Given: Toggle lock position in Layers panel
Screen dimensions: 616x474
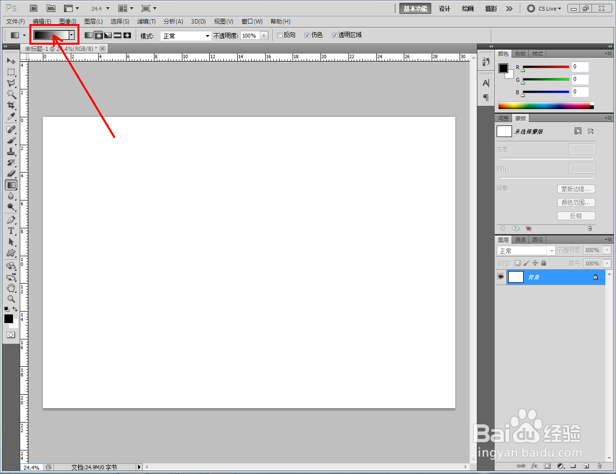Looking at the screenshot, I should (535, 263).
